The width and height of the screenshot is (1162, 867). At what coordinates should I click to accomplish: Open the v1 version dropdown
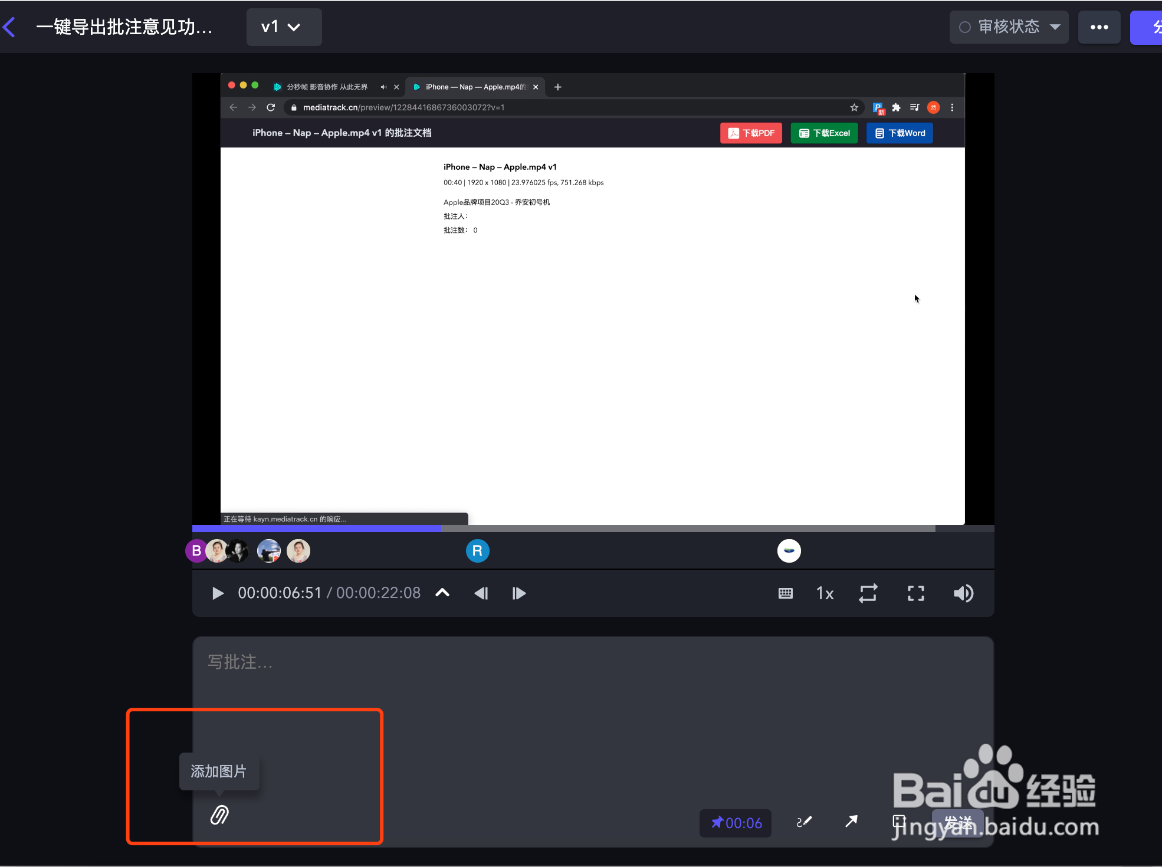(x=284, y=27)
